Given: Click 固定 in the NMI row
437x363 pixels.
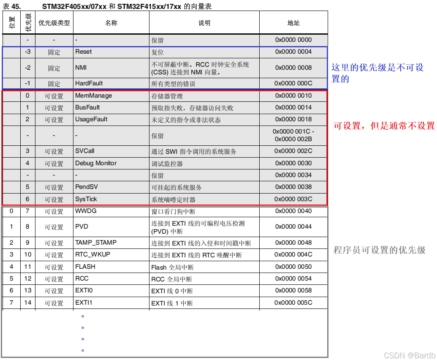Looking at the screenshot, I should [54, 68].
